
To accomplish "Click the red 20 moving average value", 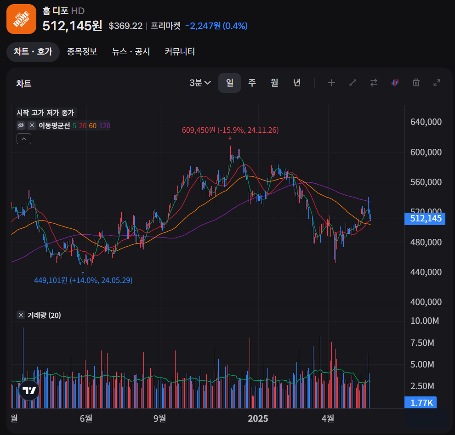I will point(83,126).
